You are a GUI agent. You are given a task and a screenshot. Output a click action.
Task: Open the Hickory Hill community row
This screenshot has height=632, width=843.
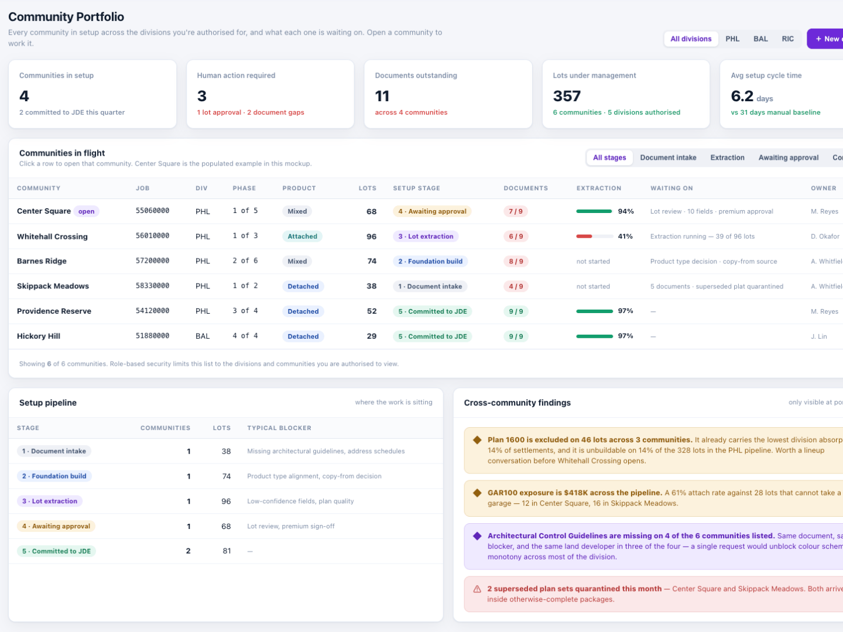426,336
